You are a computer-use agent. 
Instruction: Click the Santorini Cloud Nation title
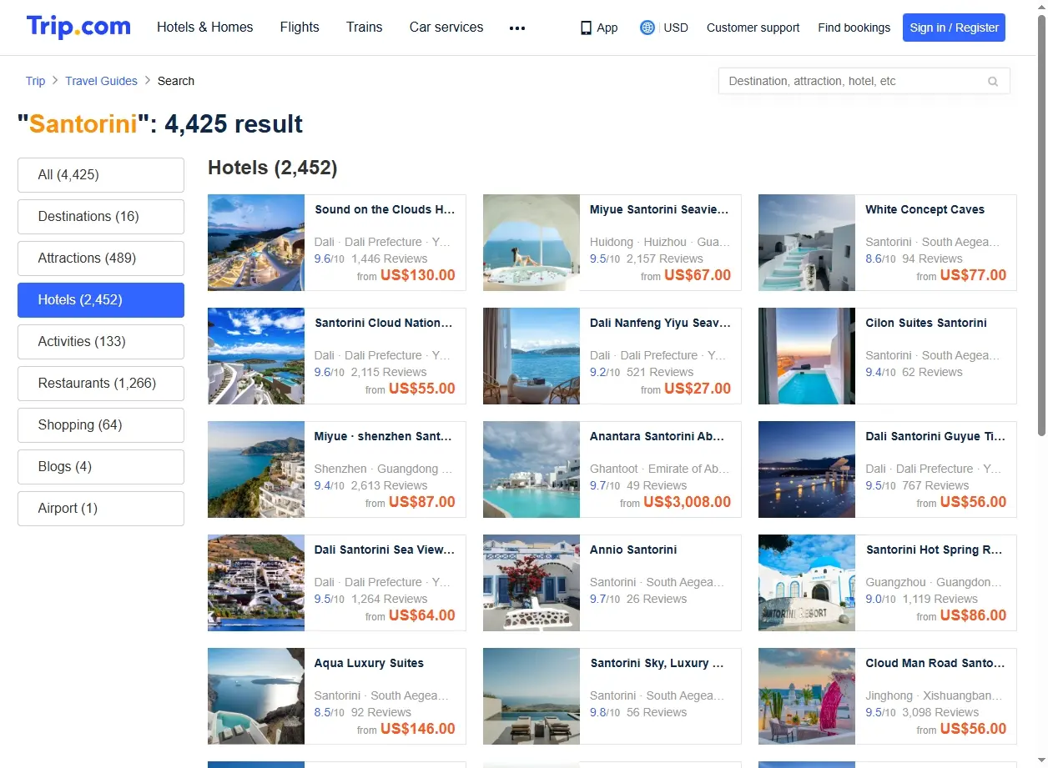(x=384, y=323)
